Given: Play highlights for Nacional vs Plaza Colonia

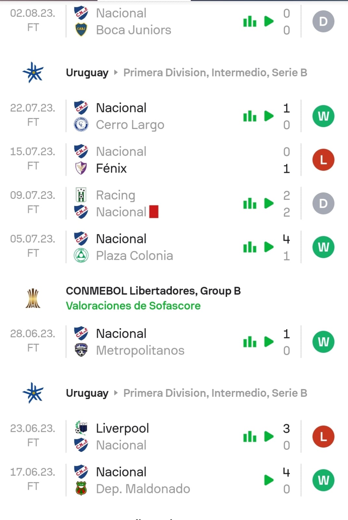Looking at the screenshot, I should click(269, 247).
